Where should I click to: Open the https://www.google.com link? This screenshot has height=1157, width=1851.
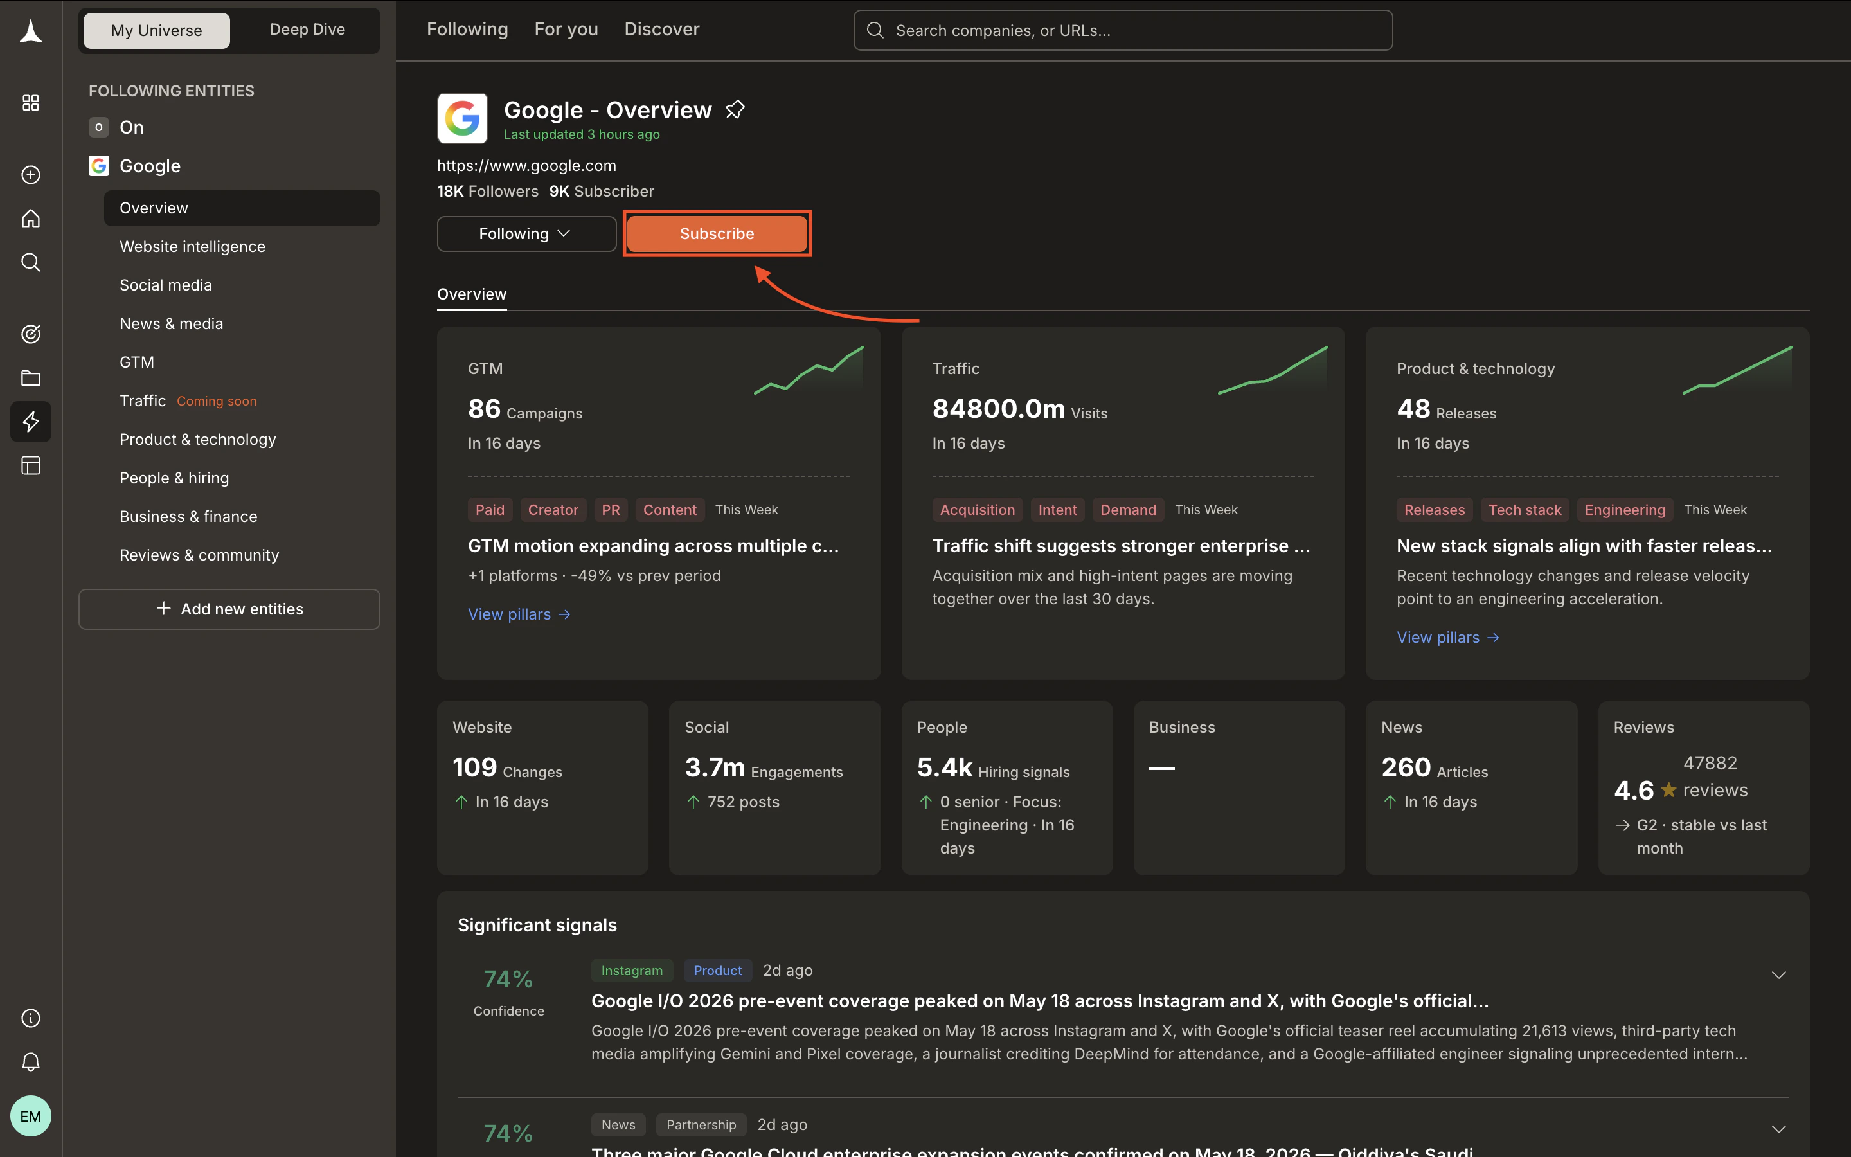tap(526, 165)
